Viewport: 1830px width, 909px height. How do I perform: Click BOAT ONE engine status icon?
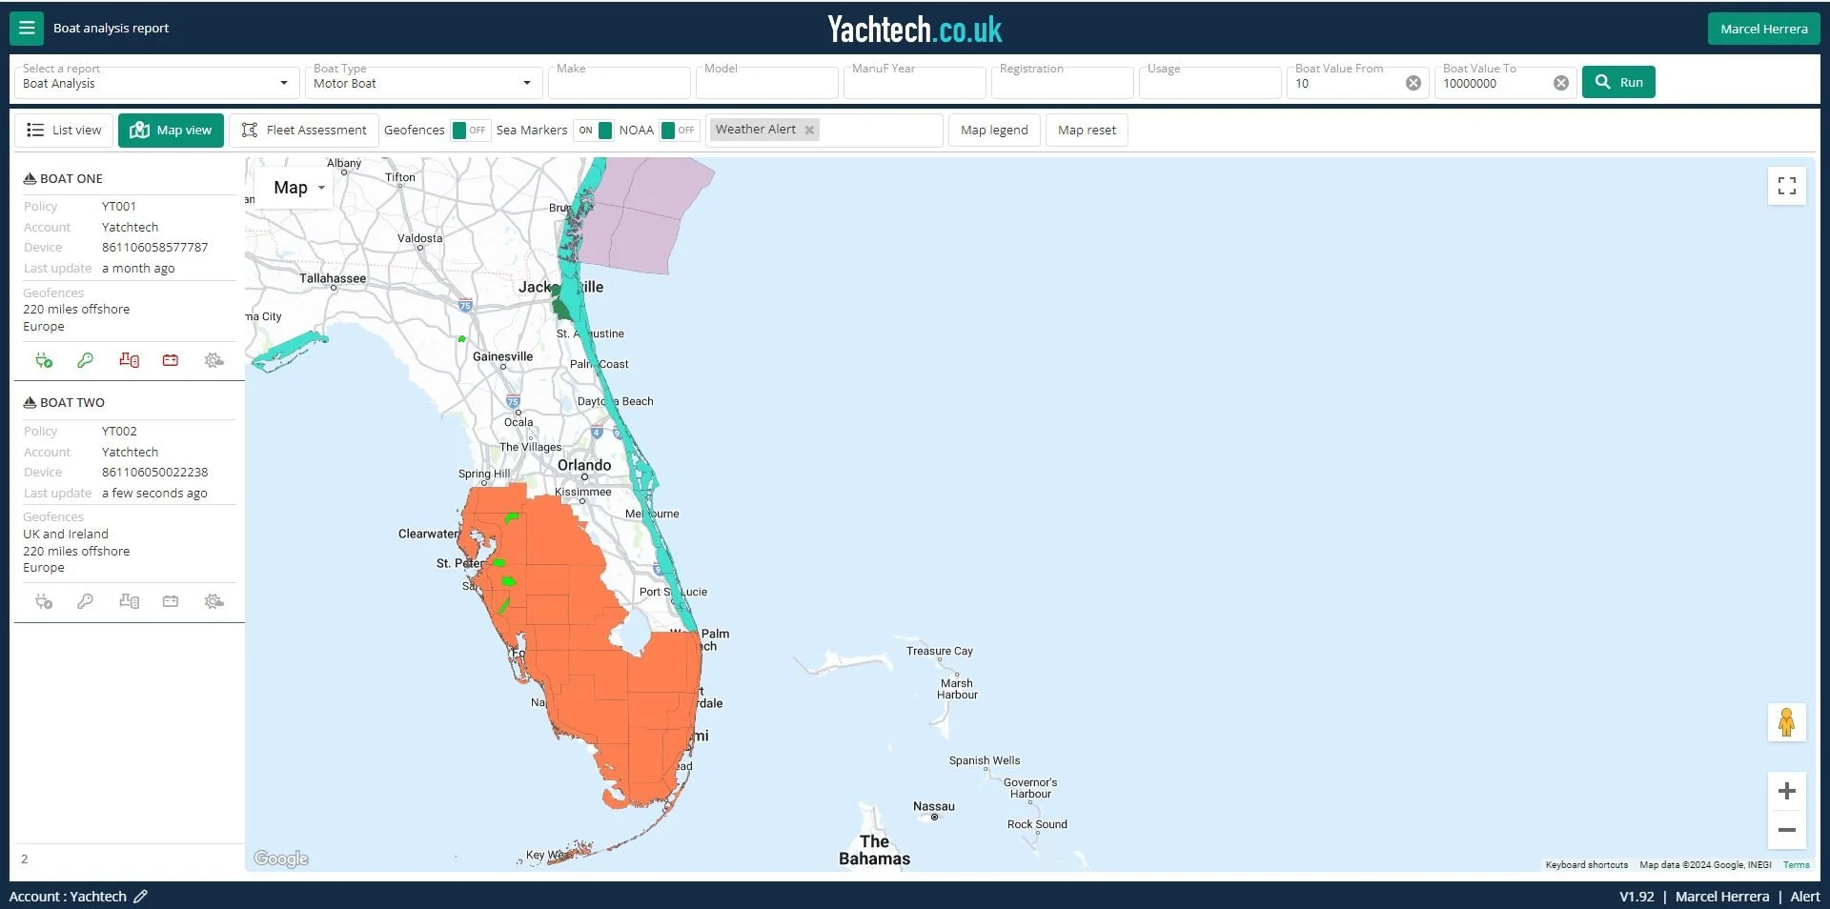point(44,360)
